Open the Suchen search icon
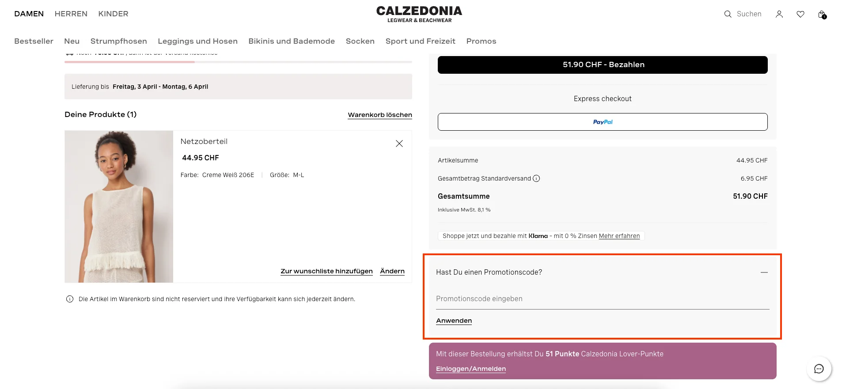 [727, 14]
